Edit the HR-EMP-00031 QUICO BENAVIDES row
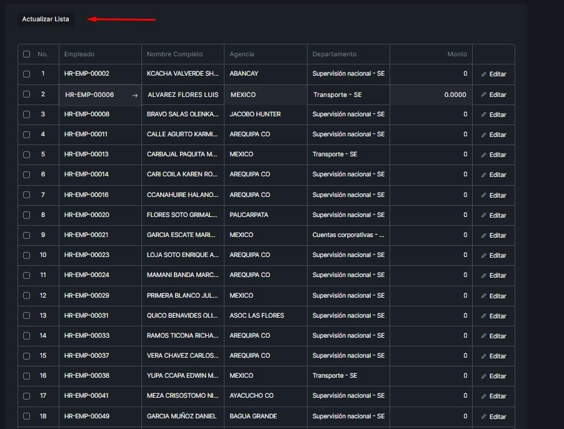564x429 pixels. tap(493, 316)
